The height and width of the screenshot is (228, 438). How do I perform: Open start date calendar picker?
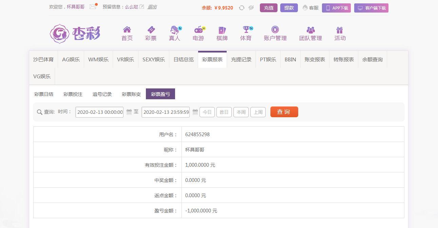pyautogui.click(x=129, y=112)
